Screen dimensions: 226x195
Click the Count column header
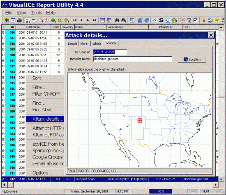pos(55,27)
